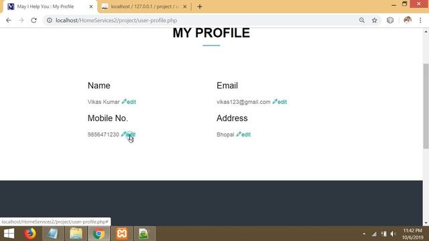Screen dimensions: 429x241
Task: Open the volume speaker tray icon
Action: pos(393,234)
